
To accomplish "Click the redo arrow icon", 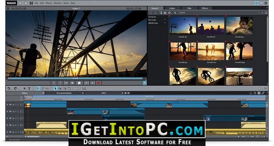I will pos(16,88).
